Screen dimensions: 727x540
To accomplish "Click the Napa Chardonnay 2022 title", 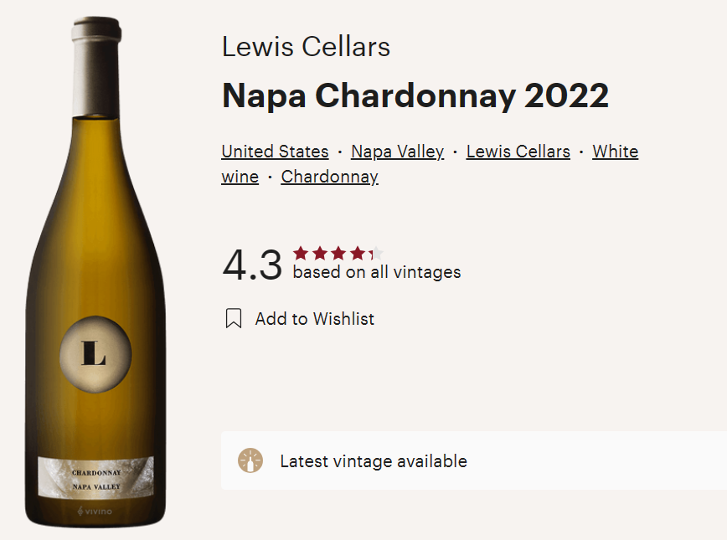I will [x=415, y=96].
